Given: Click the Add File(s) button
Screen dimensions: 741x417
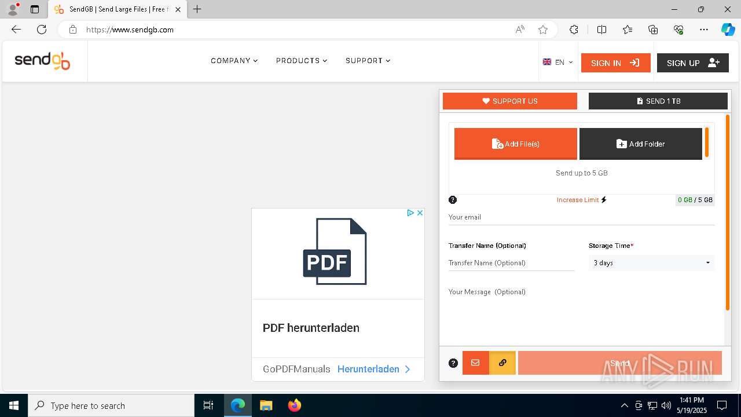Looking at the screenshot, I should 516,144.
